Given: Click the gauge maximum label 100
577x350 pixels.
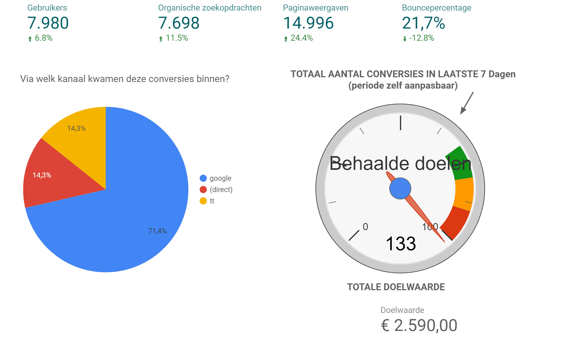Looking at the screenshot, I should (x=430, y=227).
